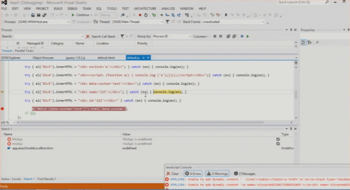Switch to the jquery-1.8.2.js tab
The width and height of the screenshot is (350, 190).
pyautogui.click(x=75, y=58)
